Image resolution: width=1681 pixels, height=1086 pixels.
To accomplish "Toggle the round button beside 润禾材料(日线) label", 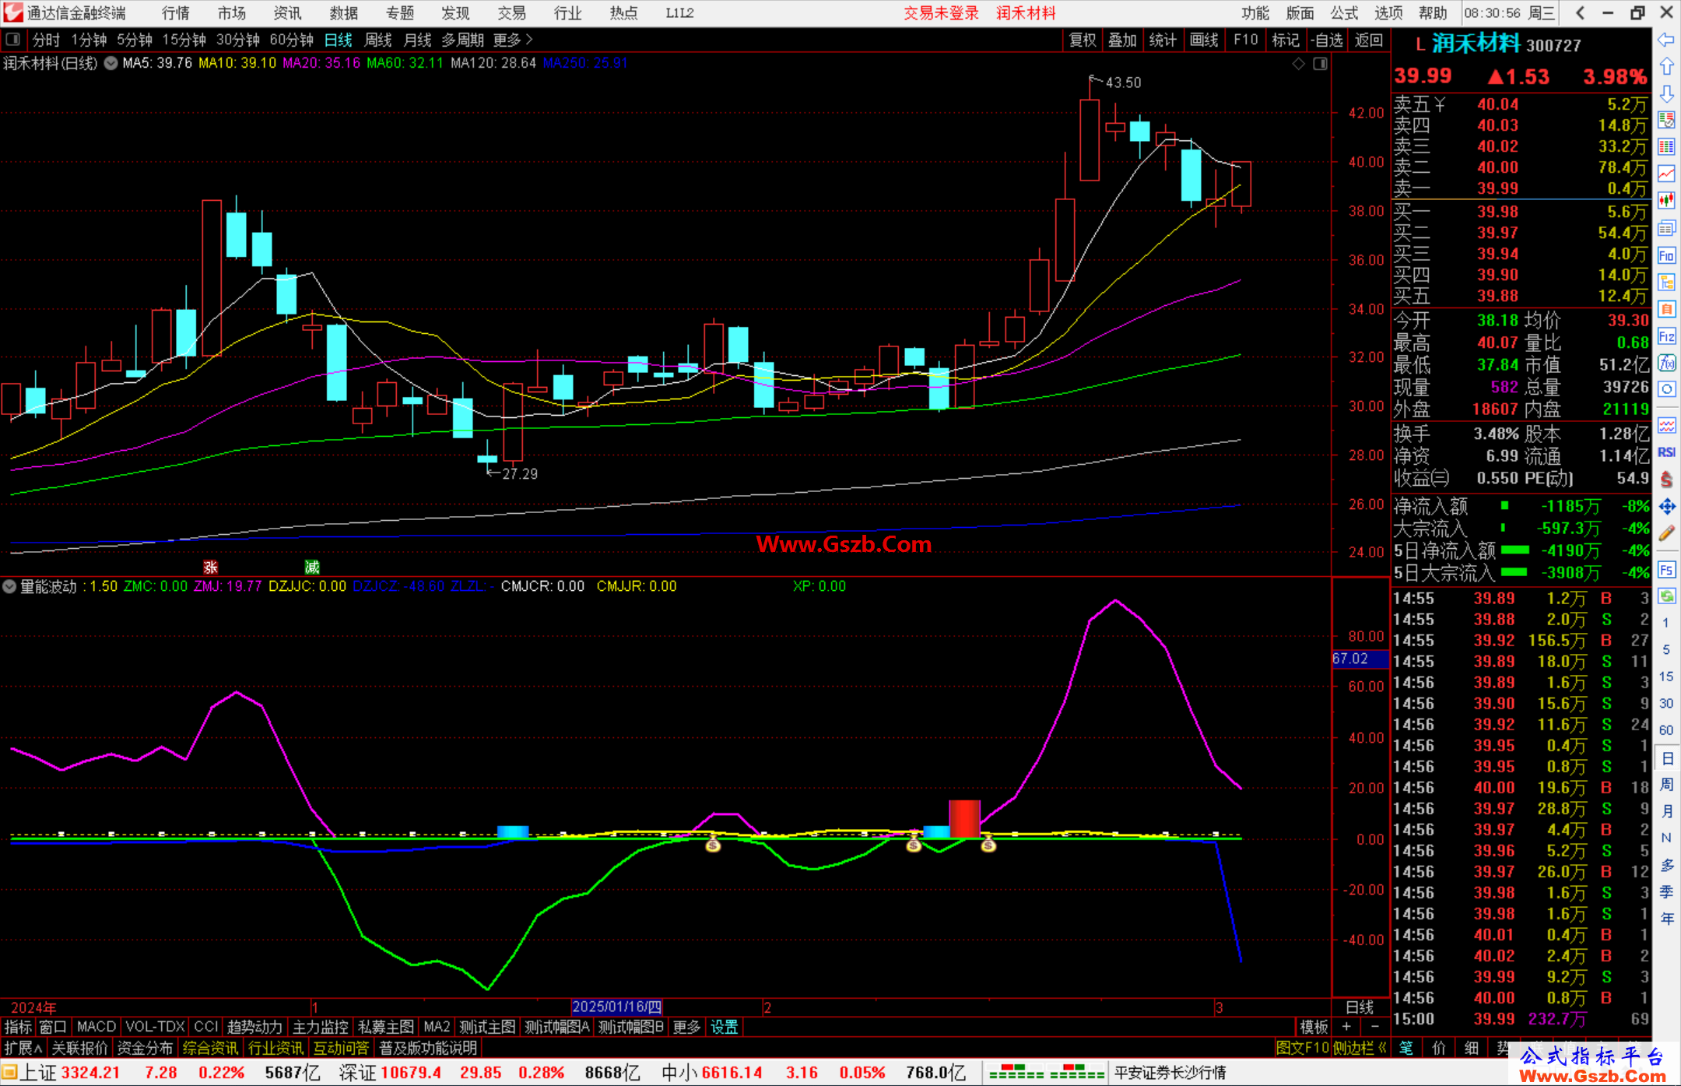I will coord(111,63).
